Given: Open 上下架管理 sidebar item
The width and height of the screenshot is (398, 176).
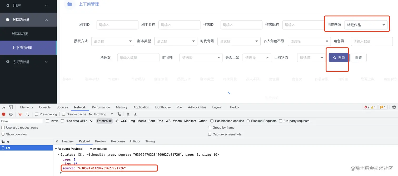Looking at the screenshot, I should point(28,48).
